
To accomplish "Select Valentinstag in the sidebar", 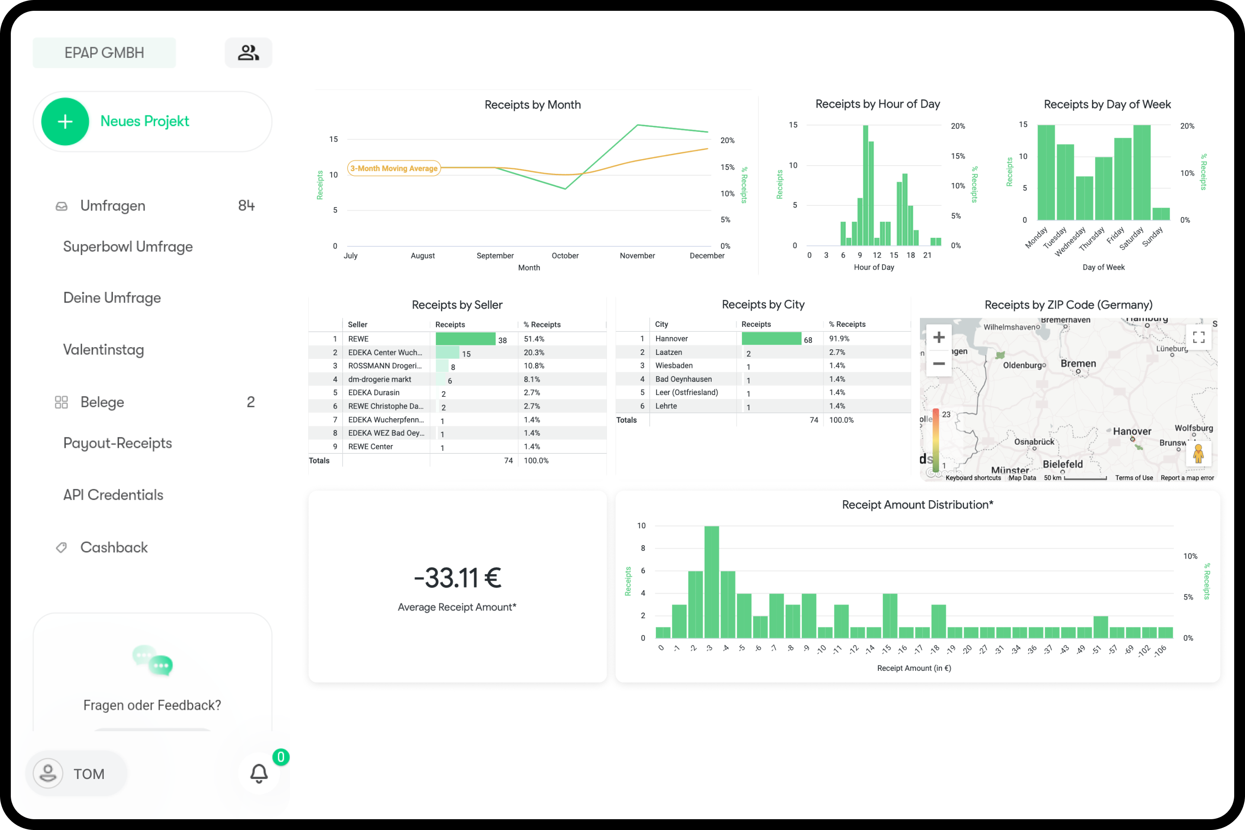I will click(103, 349).
